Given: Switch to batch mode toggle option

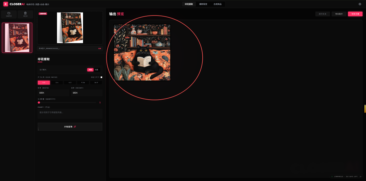Looking at the screenshot, I should coord(97,70).
